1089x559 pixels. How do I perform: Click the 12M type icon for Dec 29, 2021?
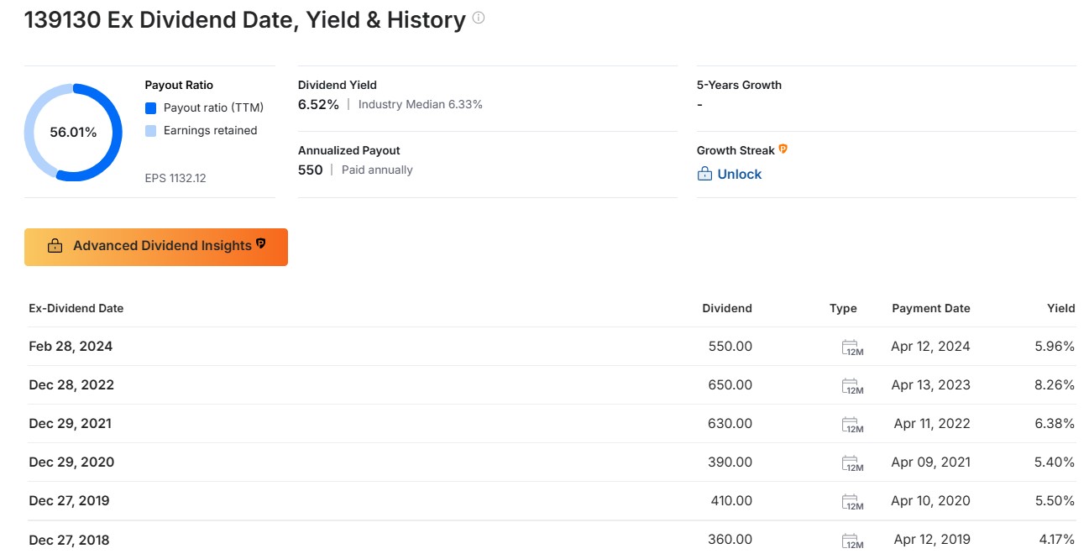(851, 425)
